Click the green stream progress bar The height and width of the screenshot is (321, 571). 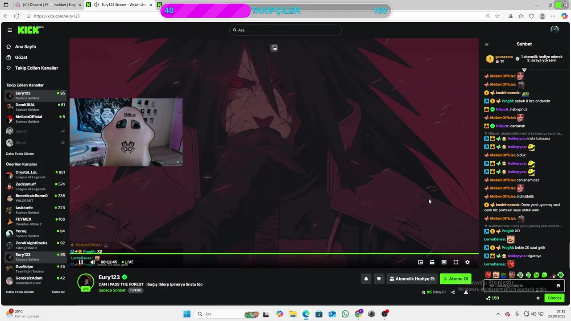274,254
